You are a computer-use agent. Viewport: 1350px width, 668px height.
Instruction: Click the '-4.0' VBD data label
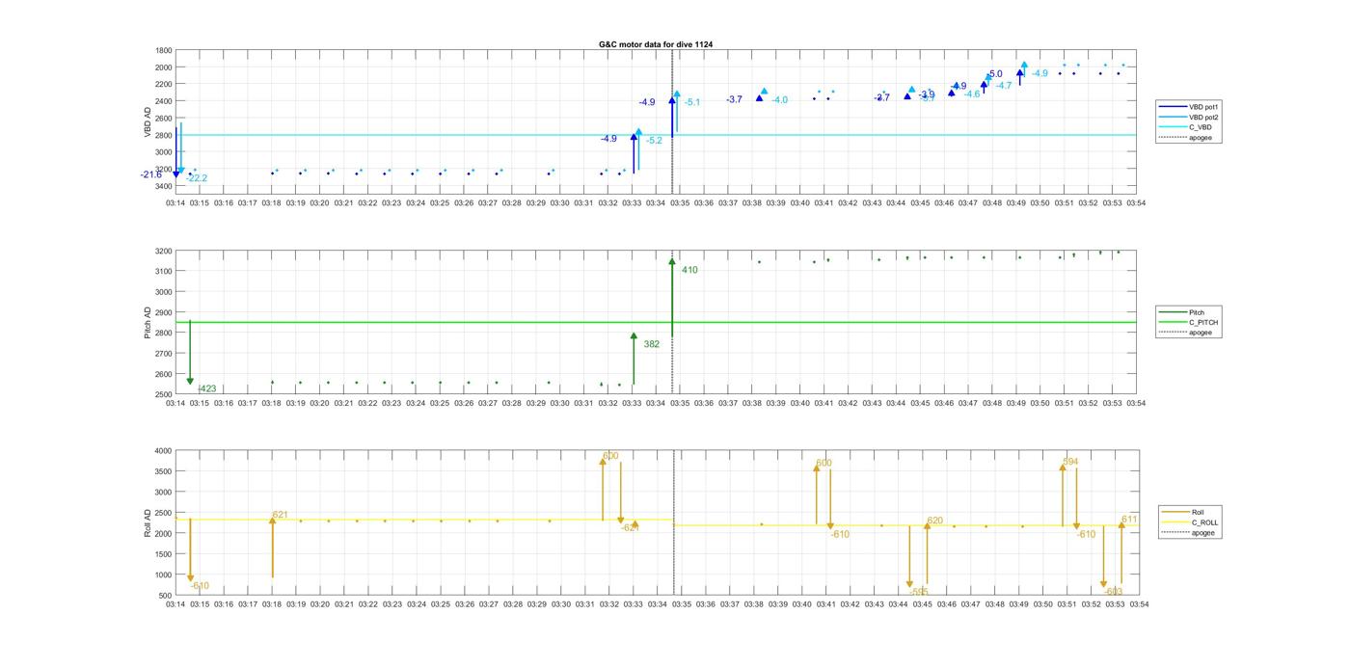[x=779, y=100]
